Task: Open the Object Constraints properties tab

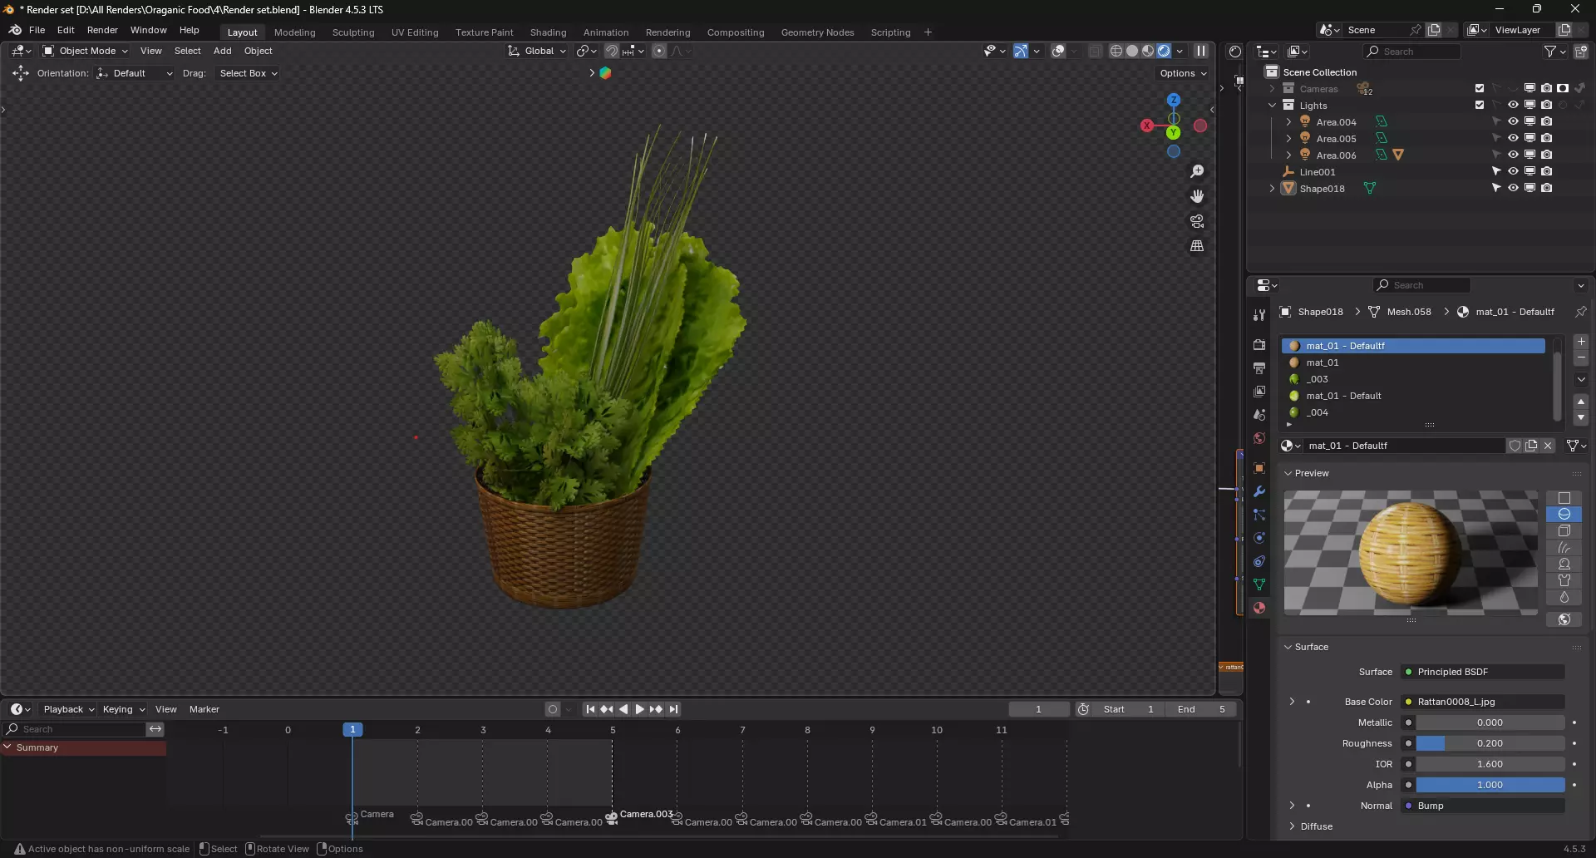Action: tap(1259, 561)
